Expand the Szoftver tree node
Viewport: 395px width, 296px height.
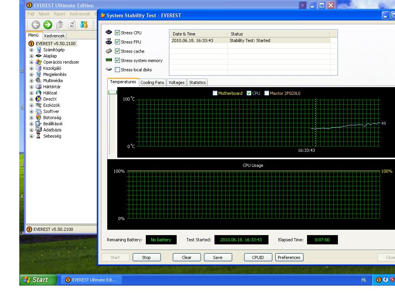click(31, 111)
